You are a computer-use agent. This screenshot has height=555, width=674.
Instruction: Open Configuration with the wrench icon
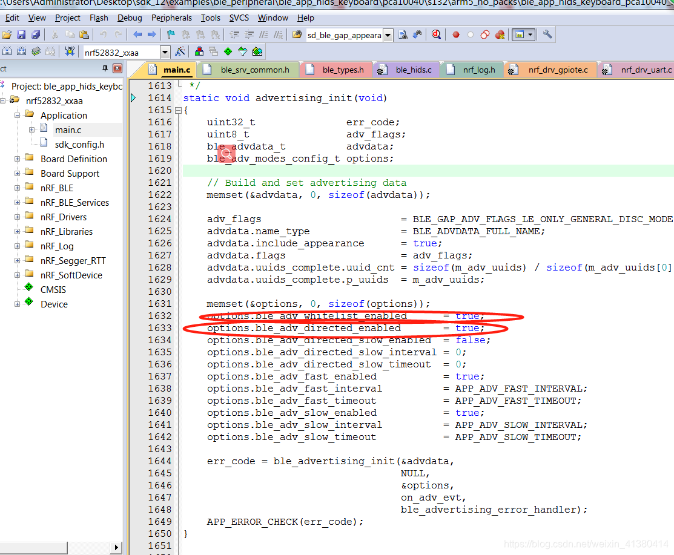pyautogui.click(x=547, y=34)
